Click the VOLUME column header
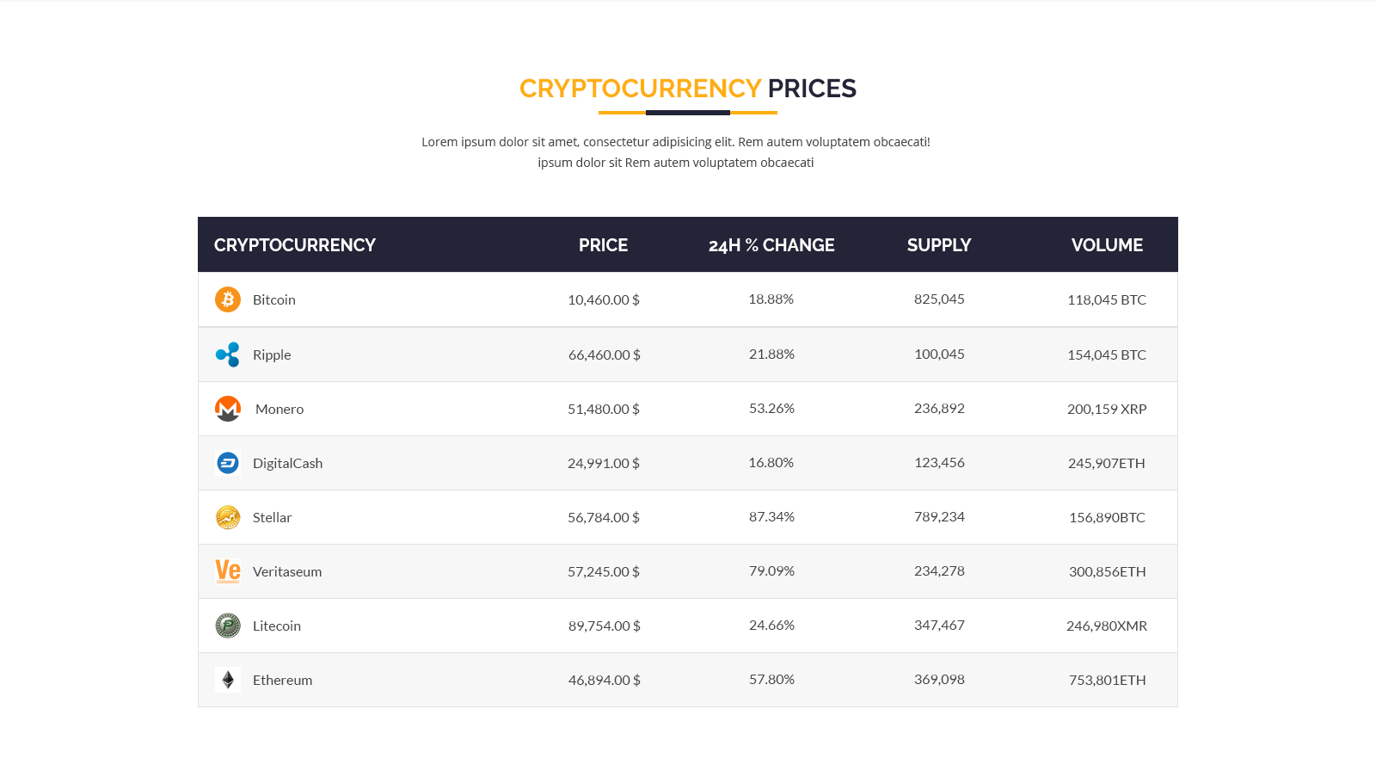 point(1107,244)
